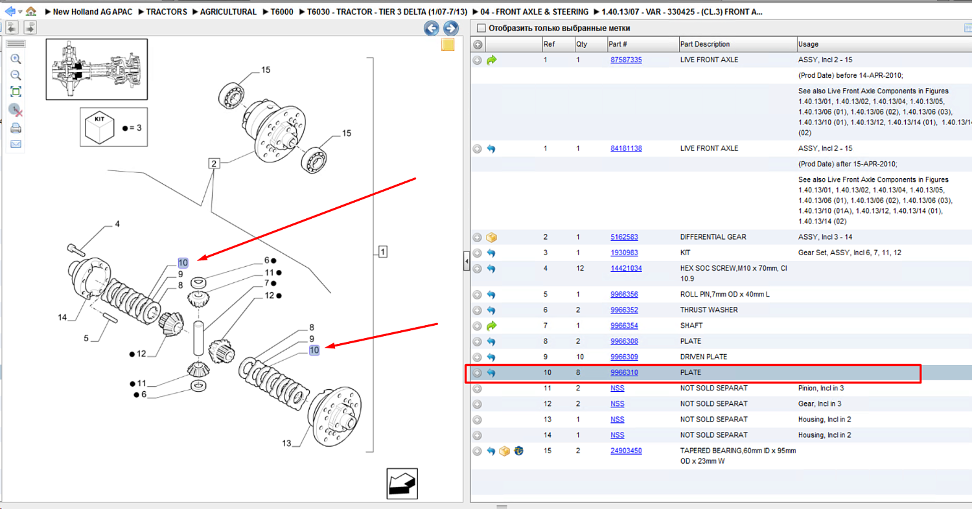The width and height of the screenshot is (972, 509).
Task: Click the home icon in the breadcrumb bar
Action: pyautogui.click(x=31, y=12)
